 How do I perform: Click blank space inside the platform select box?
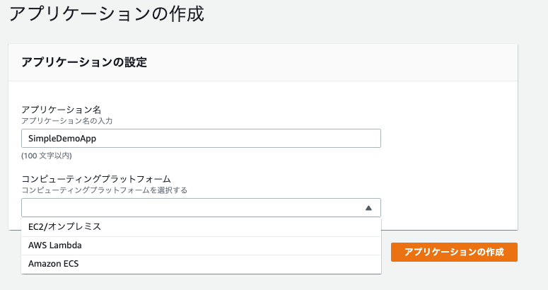[192, 208]
